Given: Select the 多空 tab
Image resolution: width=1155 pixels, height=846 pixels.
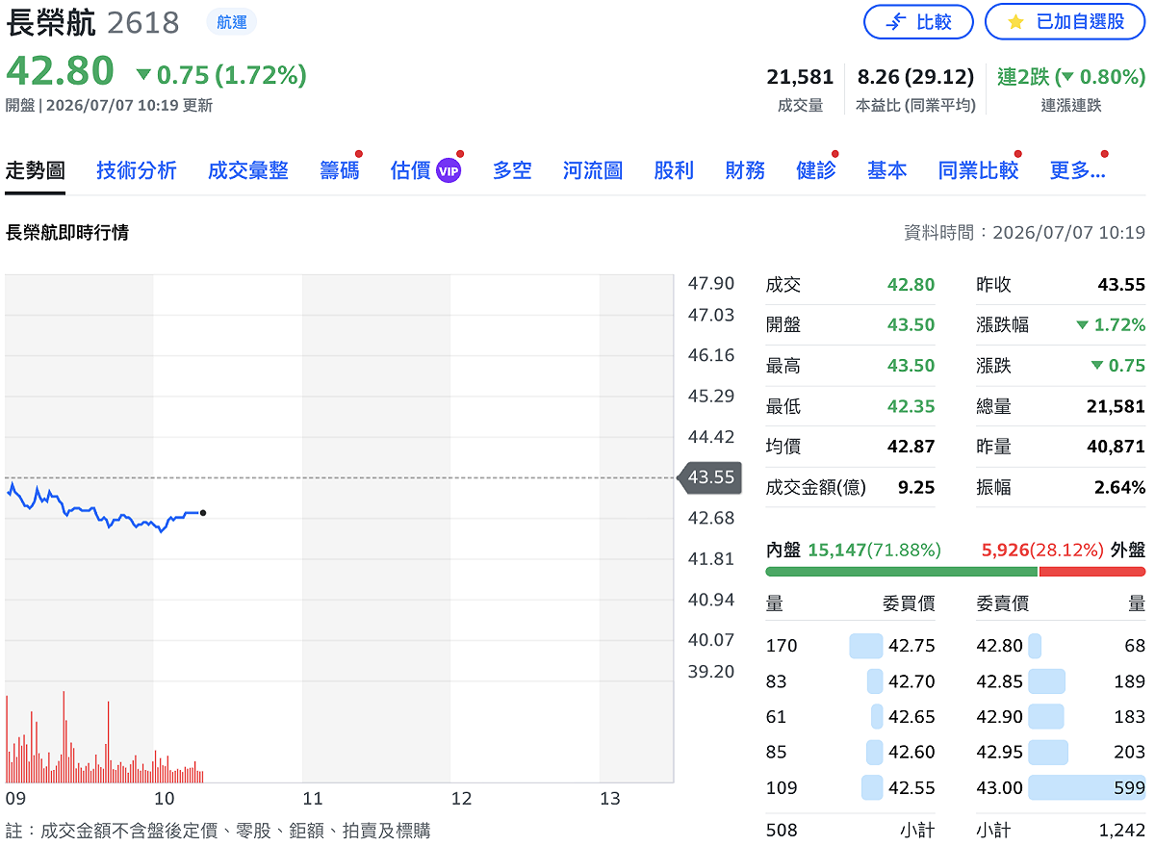Looking at the screenshot, I should click(512, 170).
